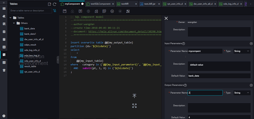Image resolution: width=254 pixels, height=119 pixels.
Task: Collapse the Tables root folder
Action: tap(11, 18)
